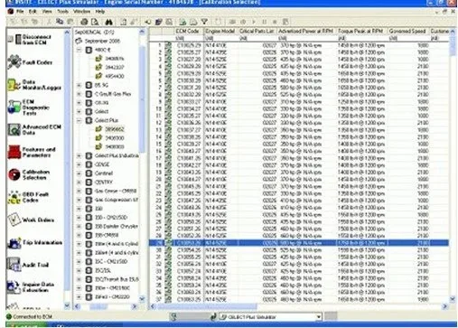Sort by the Governed Speed column header

(x=407, y=31)
